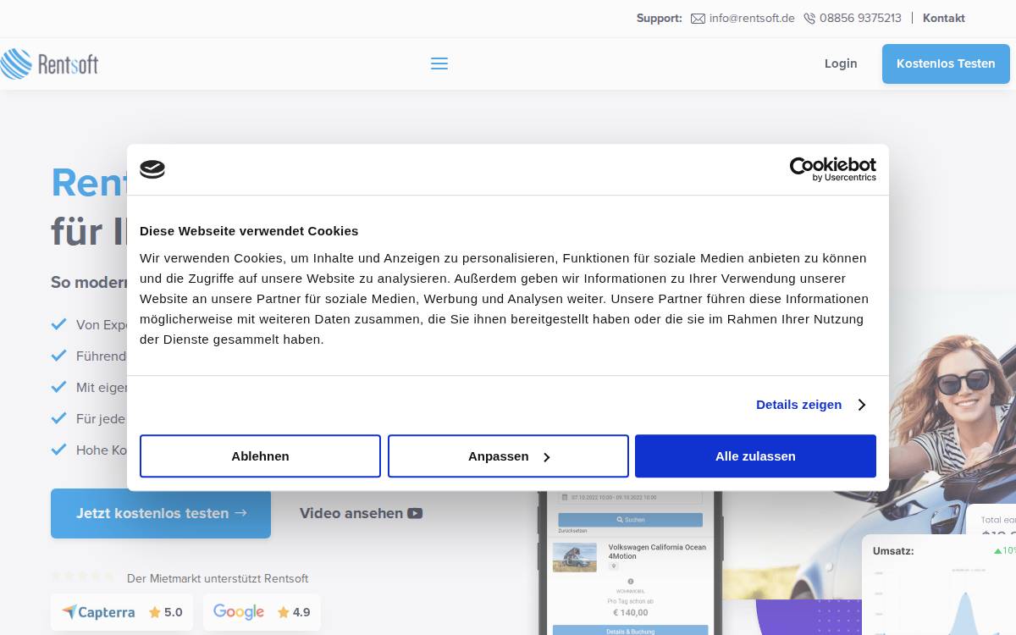Screen dimensions: 1016x635
Task: Click Volkswagen California Ocean vehicle thumbnail
Action: pyautogui.click(x=575, y=557)
